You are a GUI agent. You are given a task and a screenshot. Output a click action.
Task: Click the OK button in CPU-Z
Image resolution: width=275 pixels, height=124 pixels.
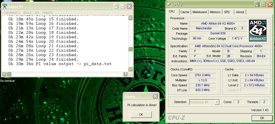[262, 118]
